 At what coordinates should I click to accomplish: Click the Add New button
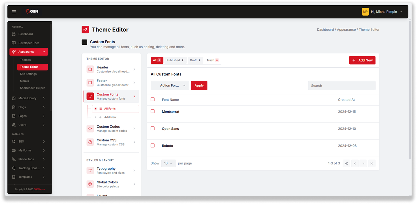[362, 60]
